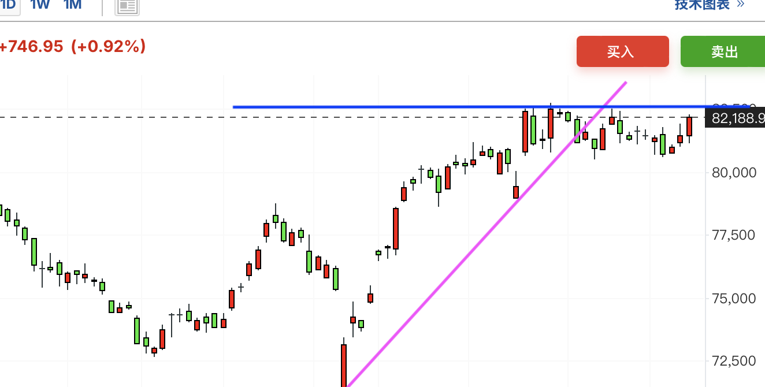Click the 77,500 price axis label

coord(731,235)
